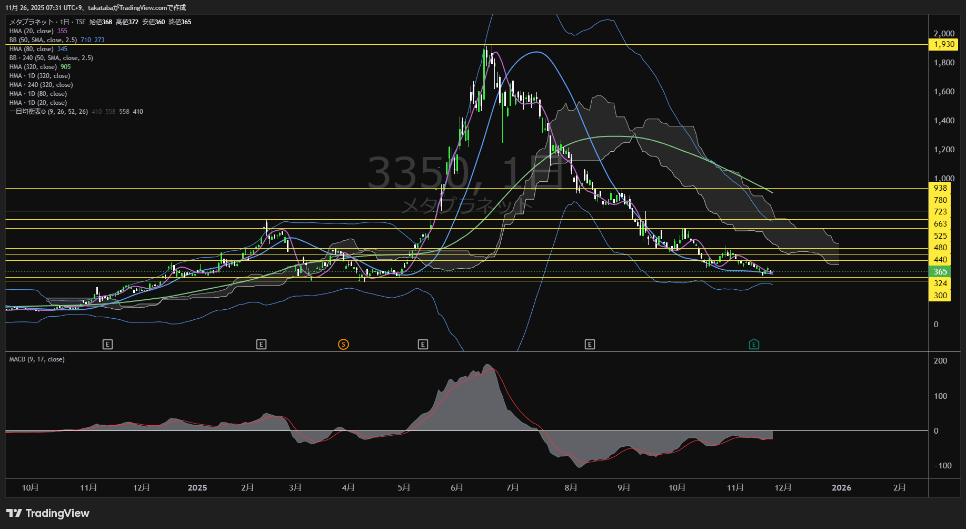966x529 pixels.
Task: Select the 一目均衡表 indicator legend
Action: (x=48, y=112)
